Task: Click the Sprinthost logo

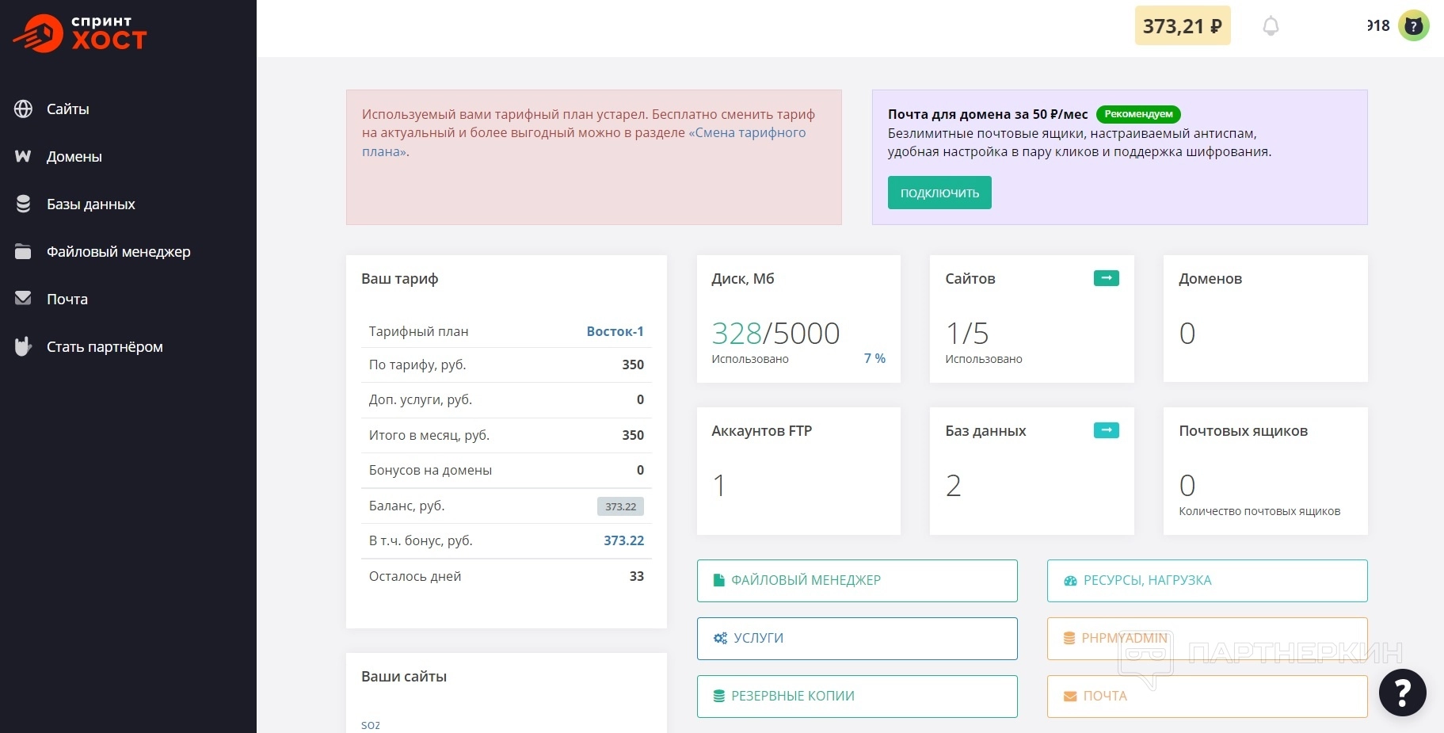Action: click(80, 32)
